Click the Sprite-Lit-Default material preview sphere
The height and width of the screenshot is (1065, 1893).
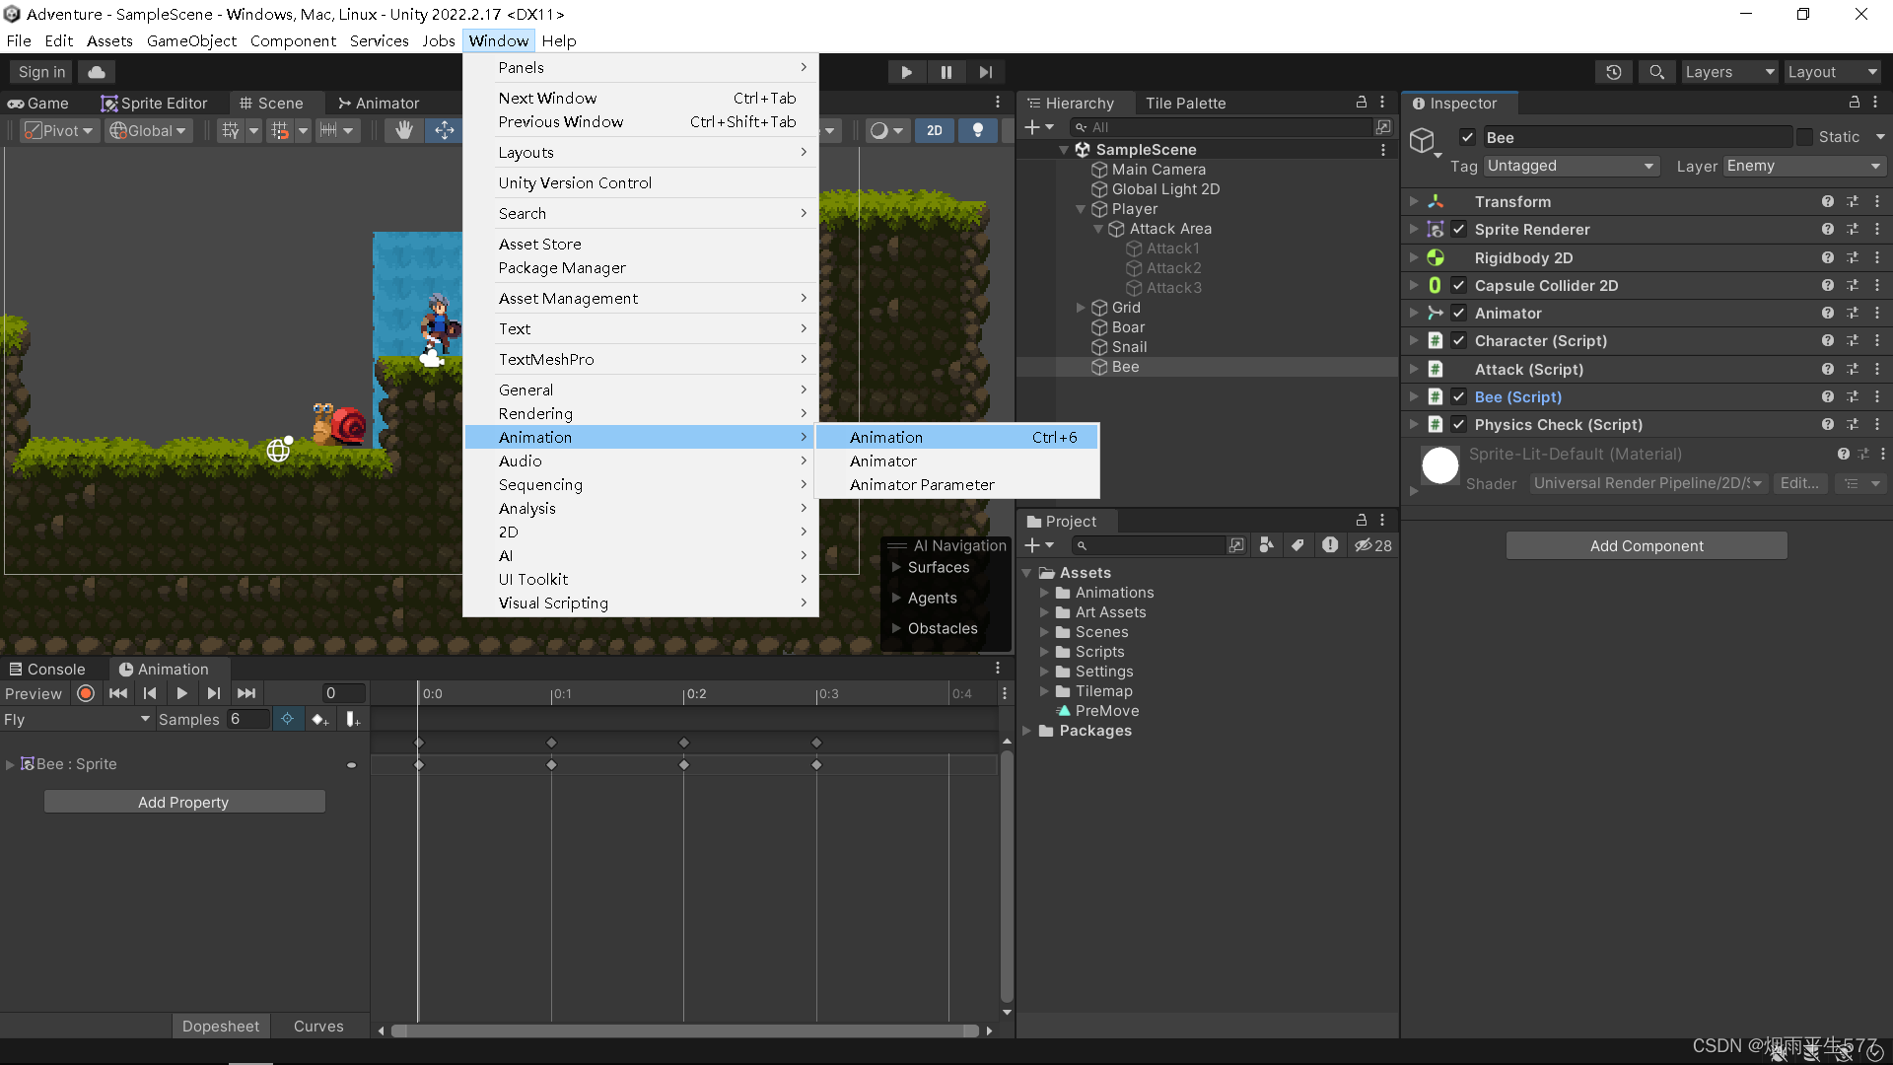(1440, 464)
